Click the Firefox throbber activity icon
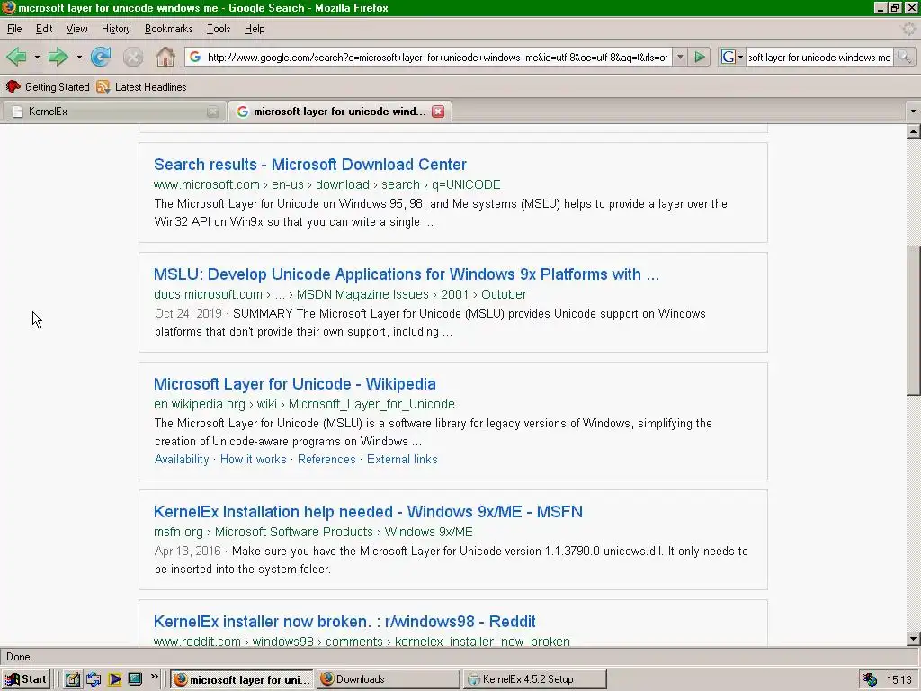This screenshot has height=691, width=921. click(x=908, y=29)
